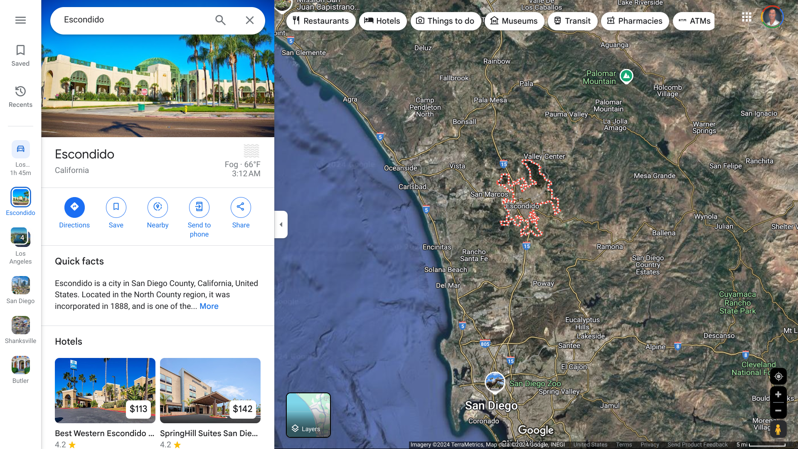Click the Directions button
798x449 pixels.
(x=74, y=207)
